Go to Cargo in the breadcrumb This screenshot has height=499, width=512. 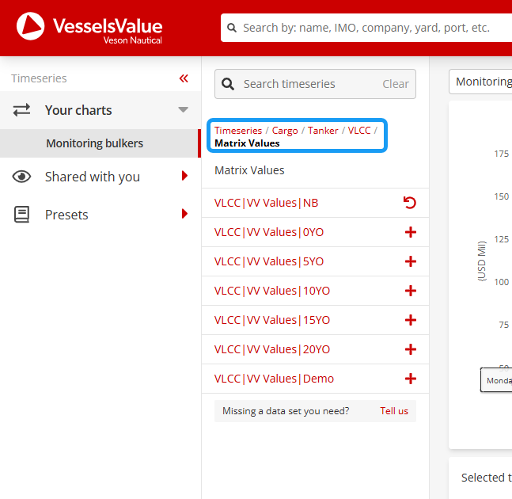point(285,131)
